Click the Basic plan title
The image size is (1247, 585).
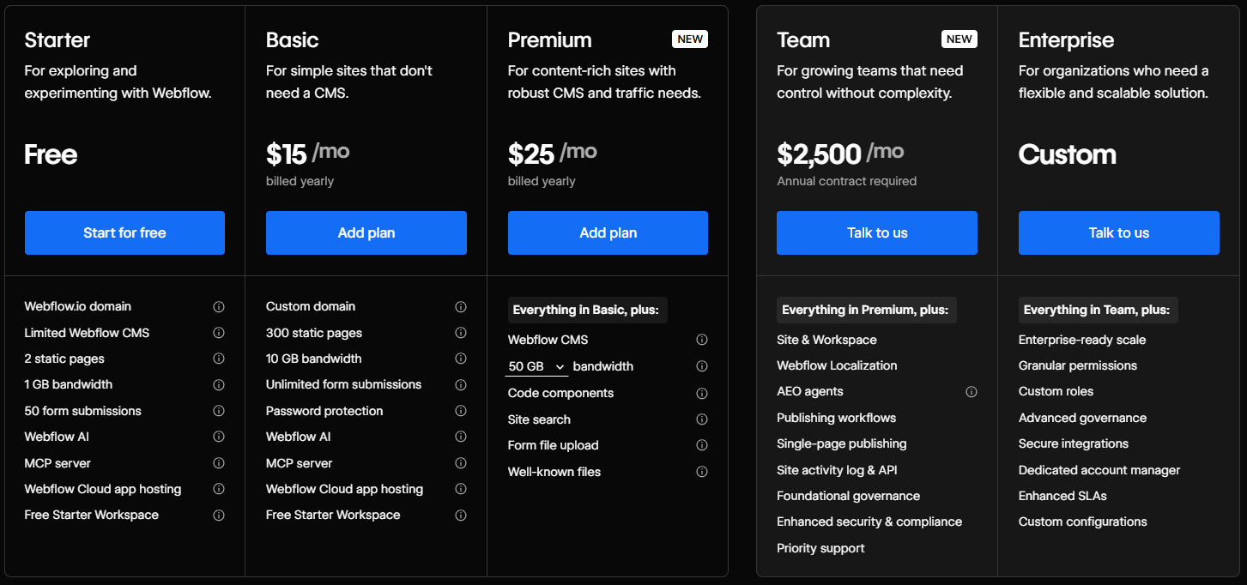tap(293, 40)
